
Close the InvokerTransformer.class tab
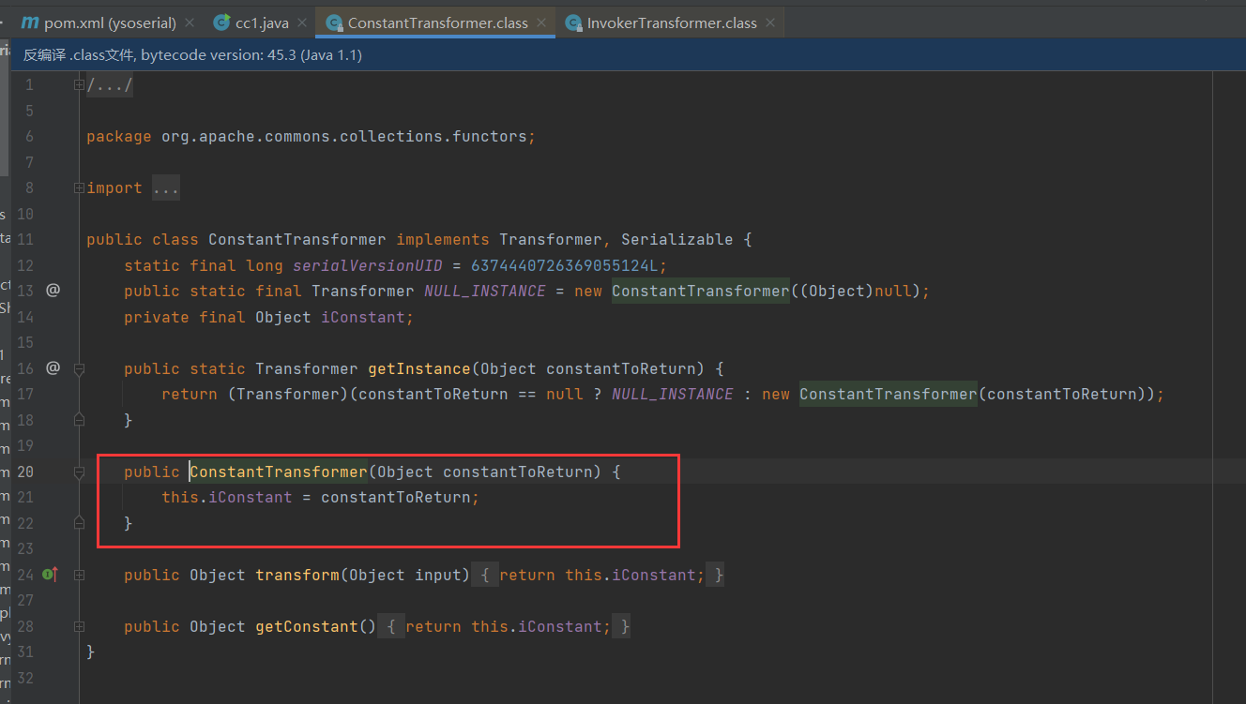tap(770, 22)
